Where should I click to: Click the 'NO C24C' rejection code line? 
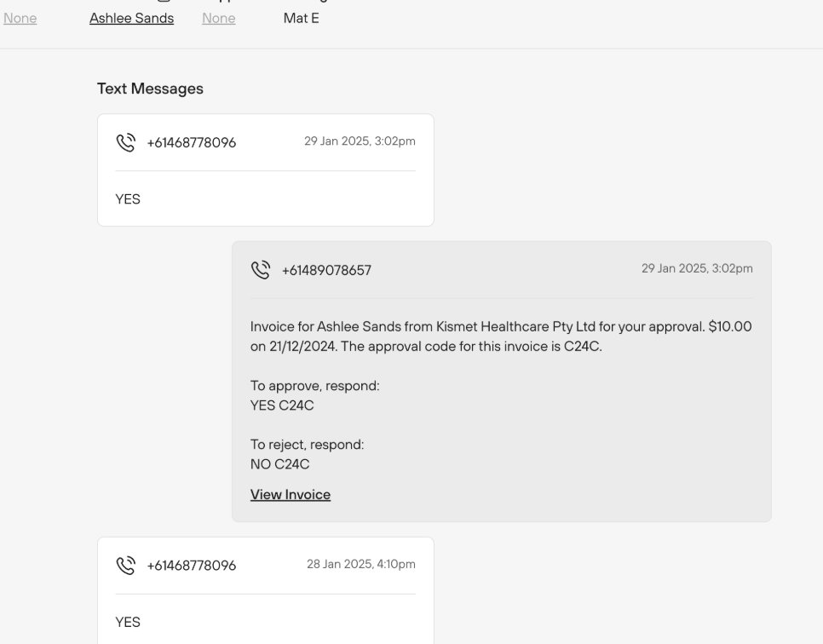(279, 464)
